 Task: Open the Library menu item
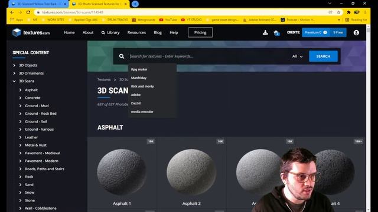(110, 32)
